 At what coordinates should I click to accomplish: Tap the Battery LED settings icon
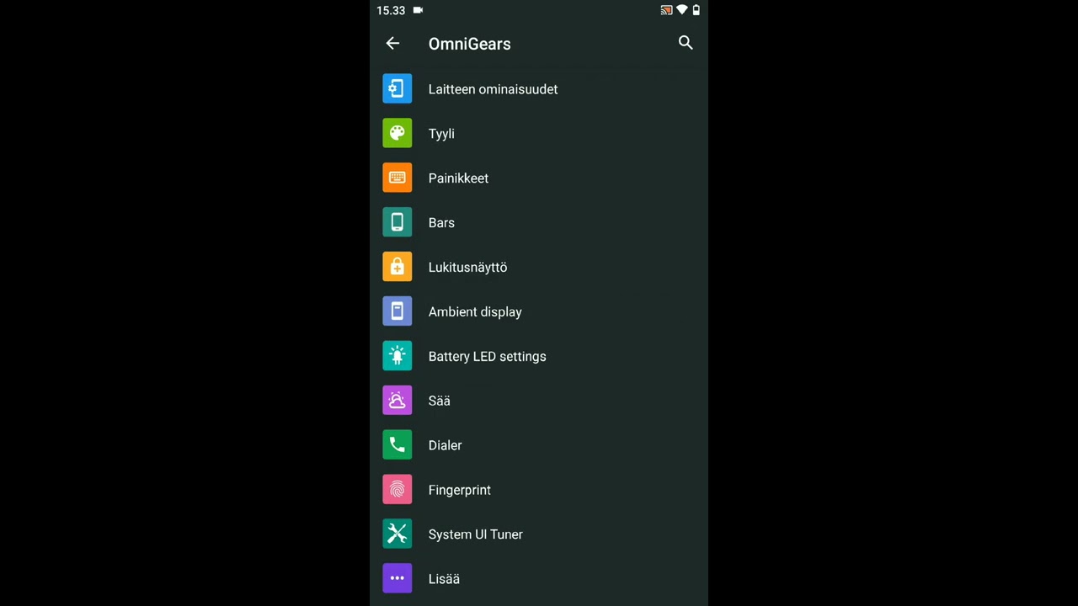coord(398,356)
